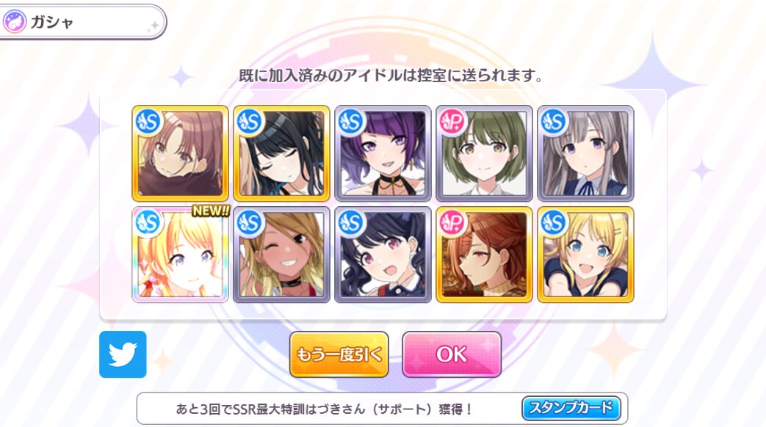Click the もう一度引く pull again button
Image resolution: width=766 pixels, height=427 pixels.
(x=339, y=354)
